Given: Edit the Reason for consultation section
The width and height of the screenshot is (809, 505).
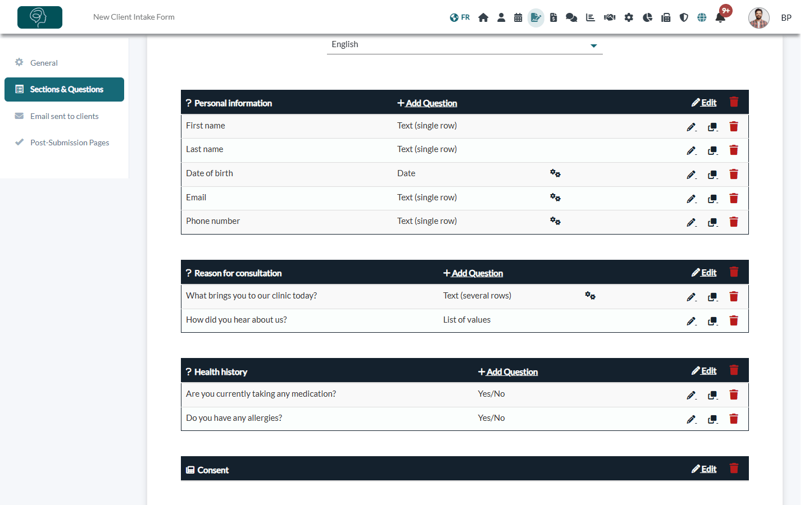Looking at the screenshot, I should tap(704, 273).
